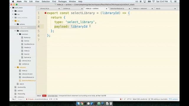Open Trash in the dock

111,103
